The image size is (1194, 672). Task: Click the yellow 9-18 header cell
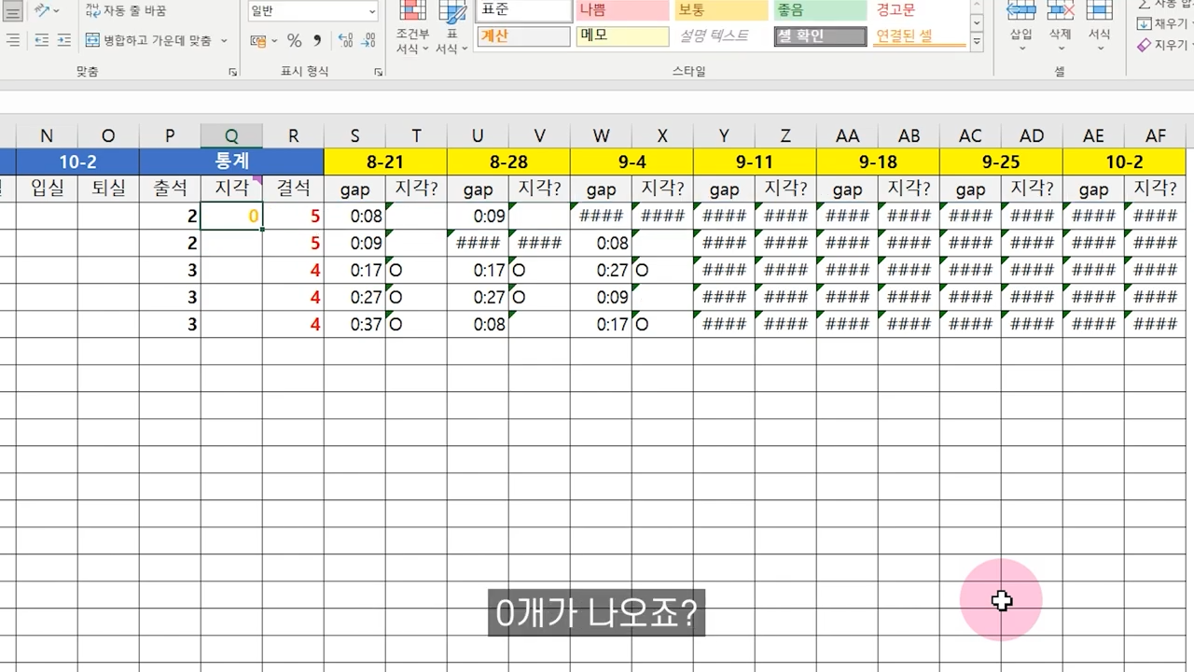(878, 161)
